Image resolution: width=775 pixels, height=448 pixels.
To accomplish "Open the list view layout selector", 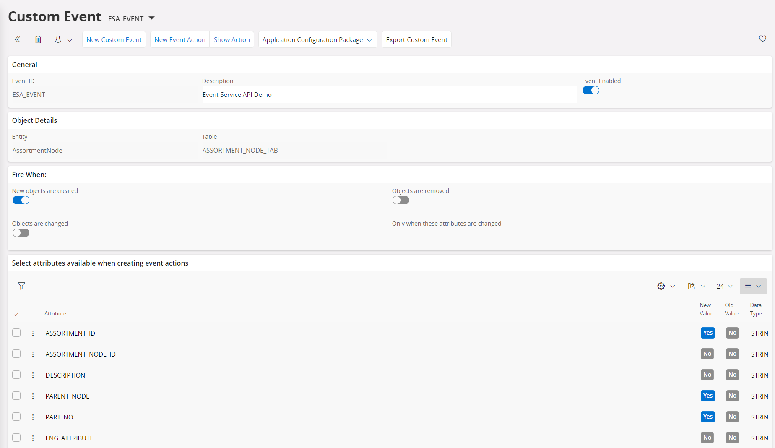I will coord(753,286).
